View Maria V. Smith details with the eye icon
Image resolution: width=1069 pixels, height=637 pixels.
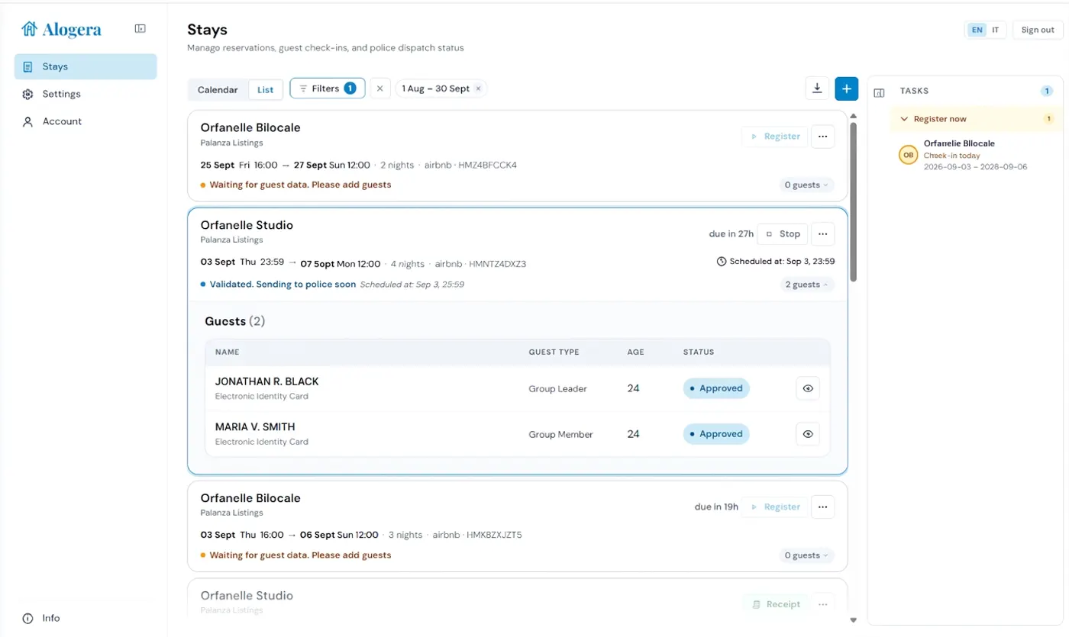(808, 434)
